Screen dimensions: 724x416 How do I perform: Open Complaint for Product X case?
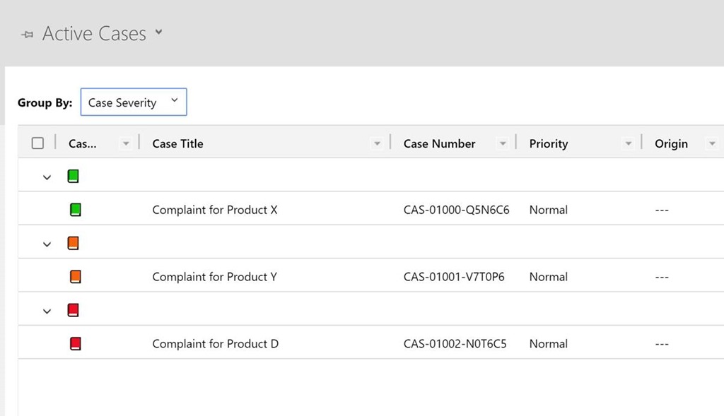click(214, 210)
